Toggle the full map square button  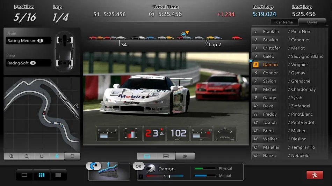[72, 156]
